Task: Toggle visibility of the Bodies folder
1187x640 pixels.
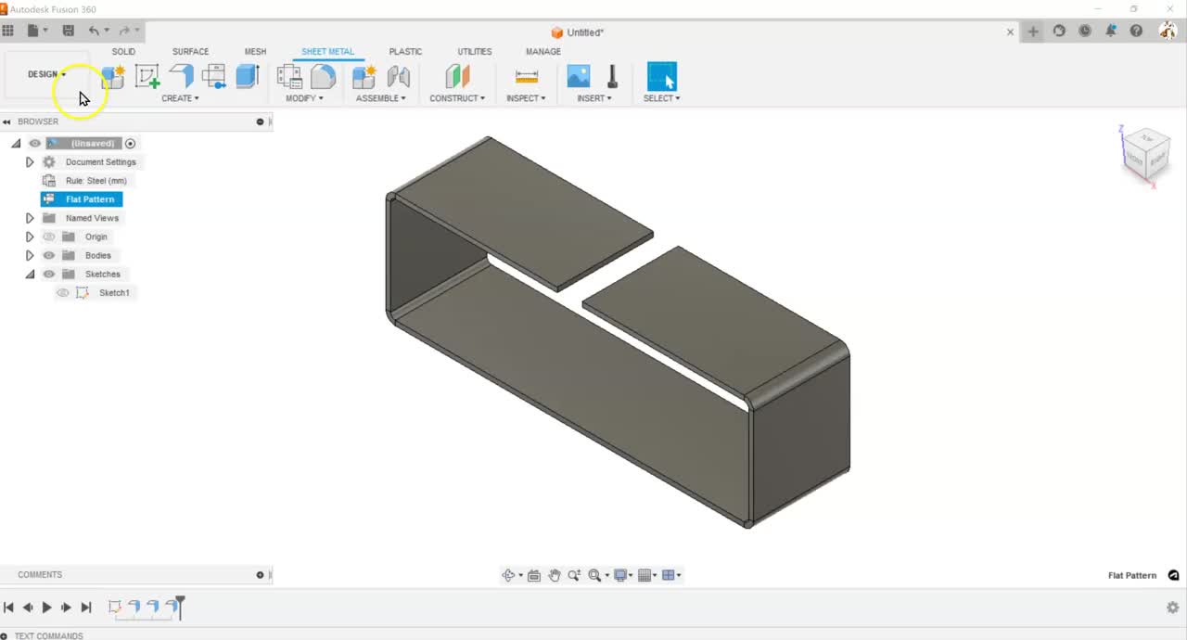Action: point(48,256)
